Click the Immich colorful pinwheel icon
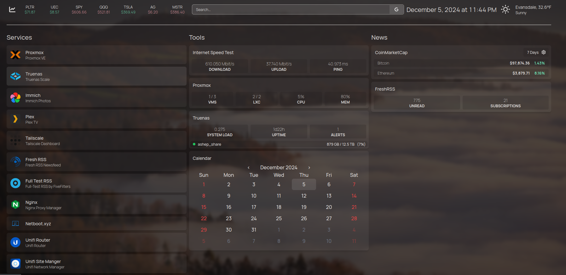Image resolution: width=566 pixels, height=275 pixels. point(15,98)
